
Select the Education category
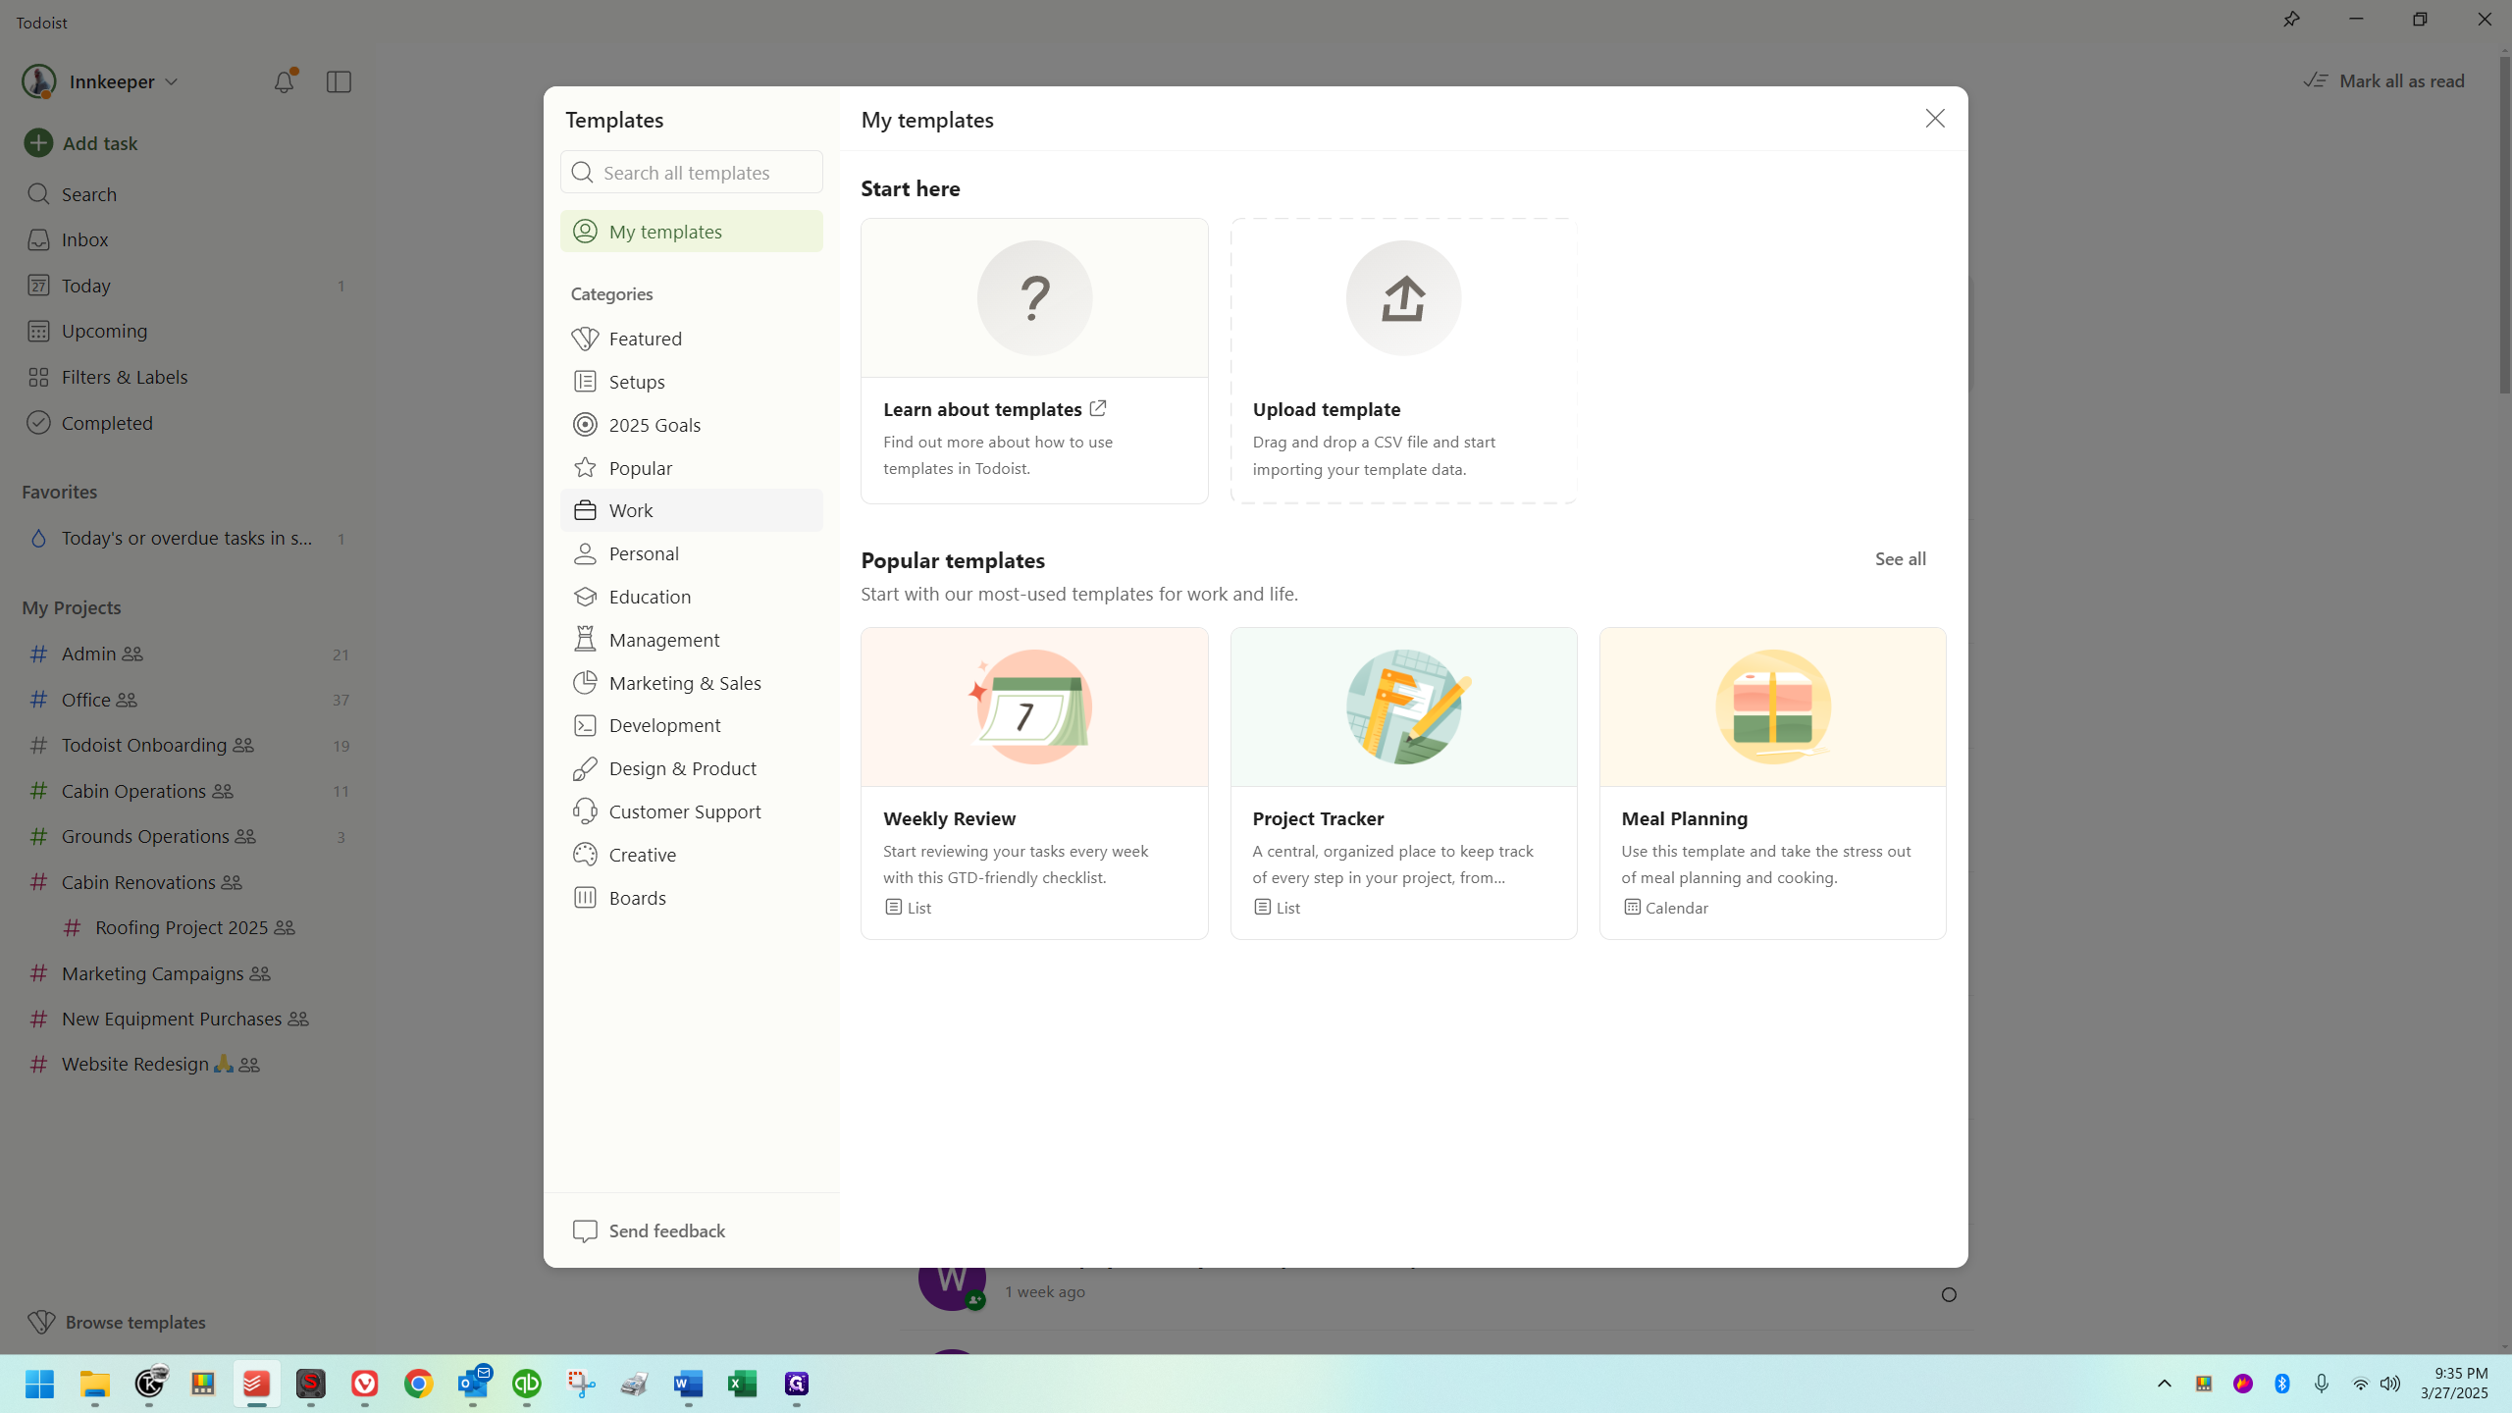[x=692, y=597]
